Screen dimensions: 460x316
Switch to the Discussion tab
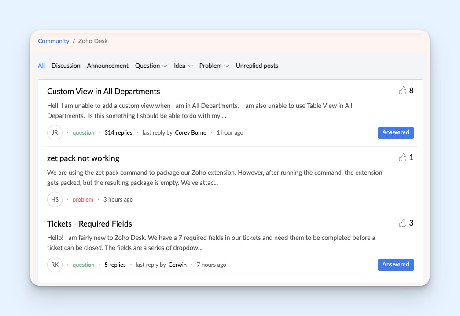coord(66,66)
